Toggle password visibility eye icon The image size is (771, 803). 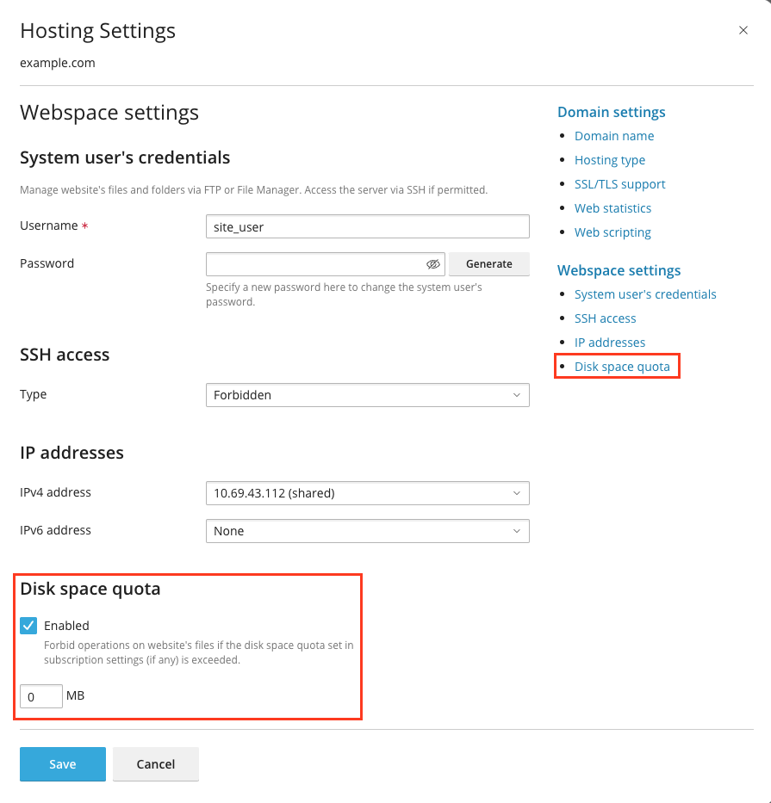click(x=432, y=264)
